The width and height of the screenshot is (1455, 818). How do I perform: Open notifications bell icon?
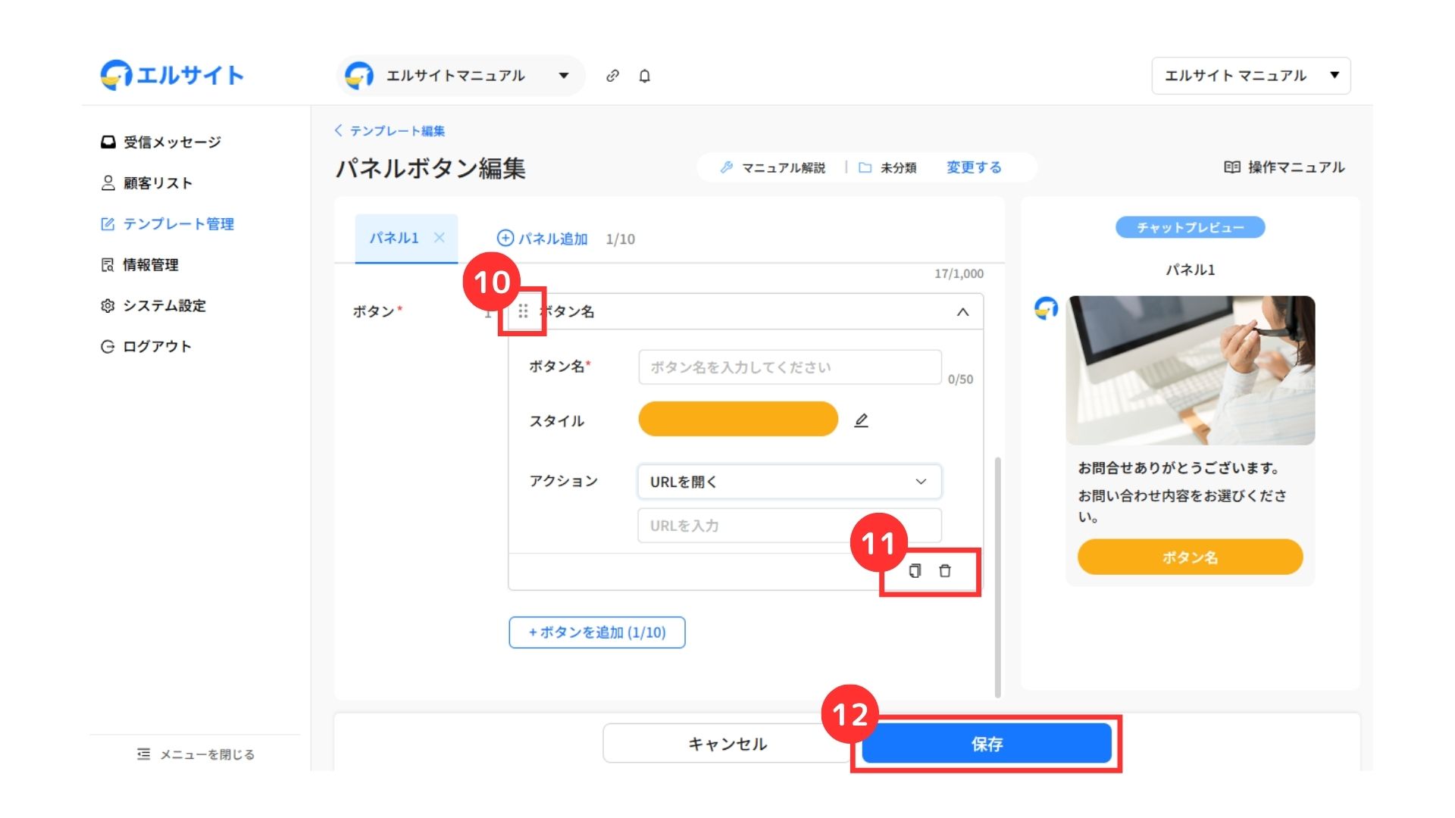pyautogui.click(x=644, y=76)
